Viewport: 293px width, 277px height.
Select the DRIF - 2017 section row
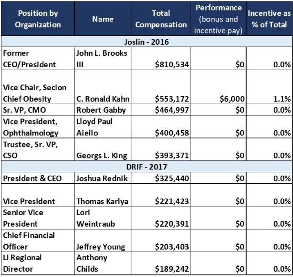tap(146, 167)
